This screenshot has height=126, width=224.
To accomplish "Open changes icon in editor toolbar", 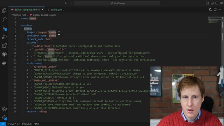I will click(x=210, y=9).
